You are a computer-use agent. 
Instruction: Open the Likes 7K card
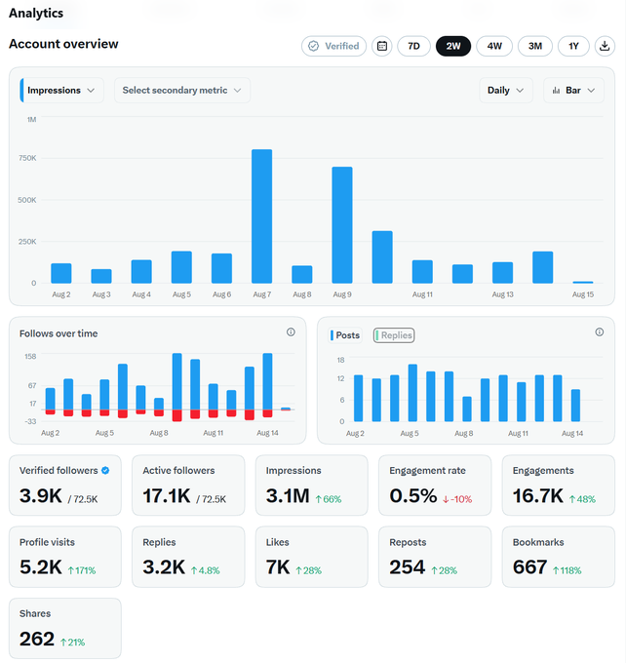pyautogui.click(x=312, y=557)
